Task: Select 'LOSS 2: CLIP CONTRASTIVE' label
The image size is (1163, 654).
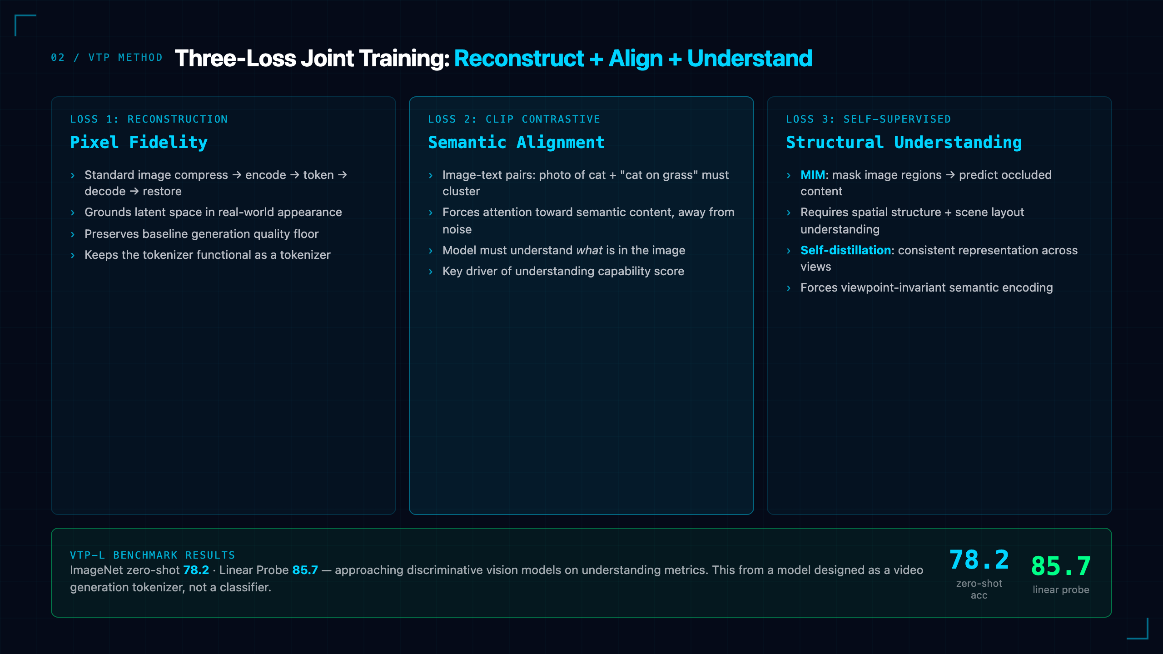Action: coord(514,119)
